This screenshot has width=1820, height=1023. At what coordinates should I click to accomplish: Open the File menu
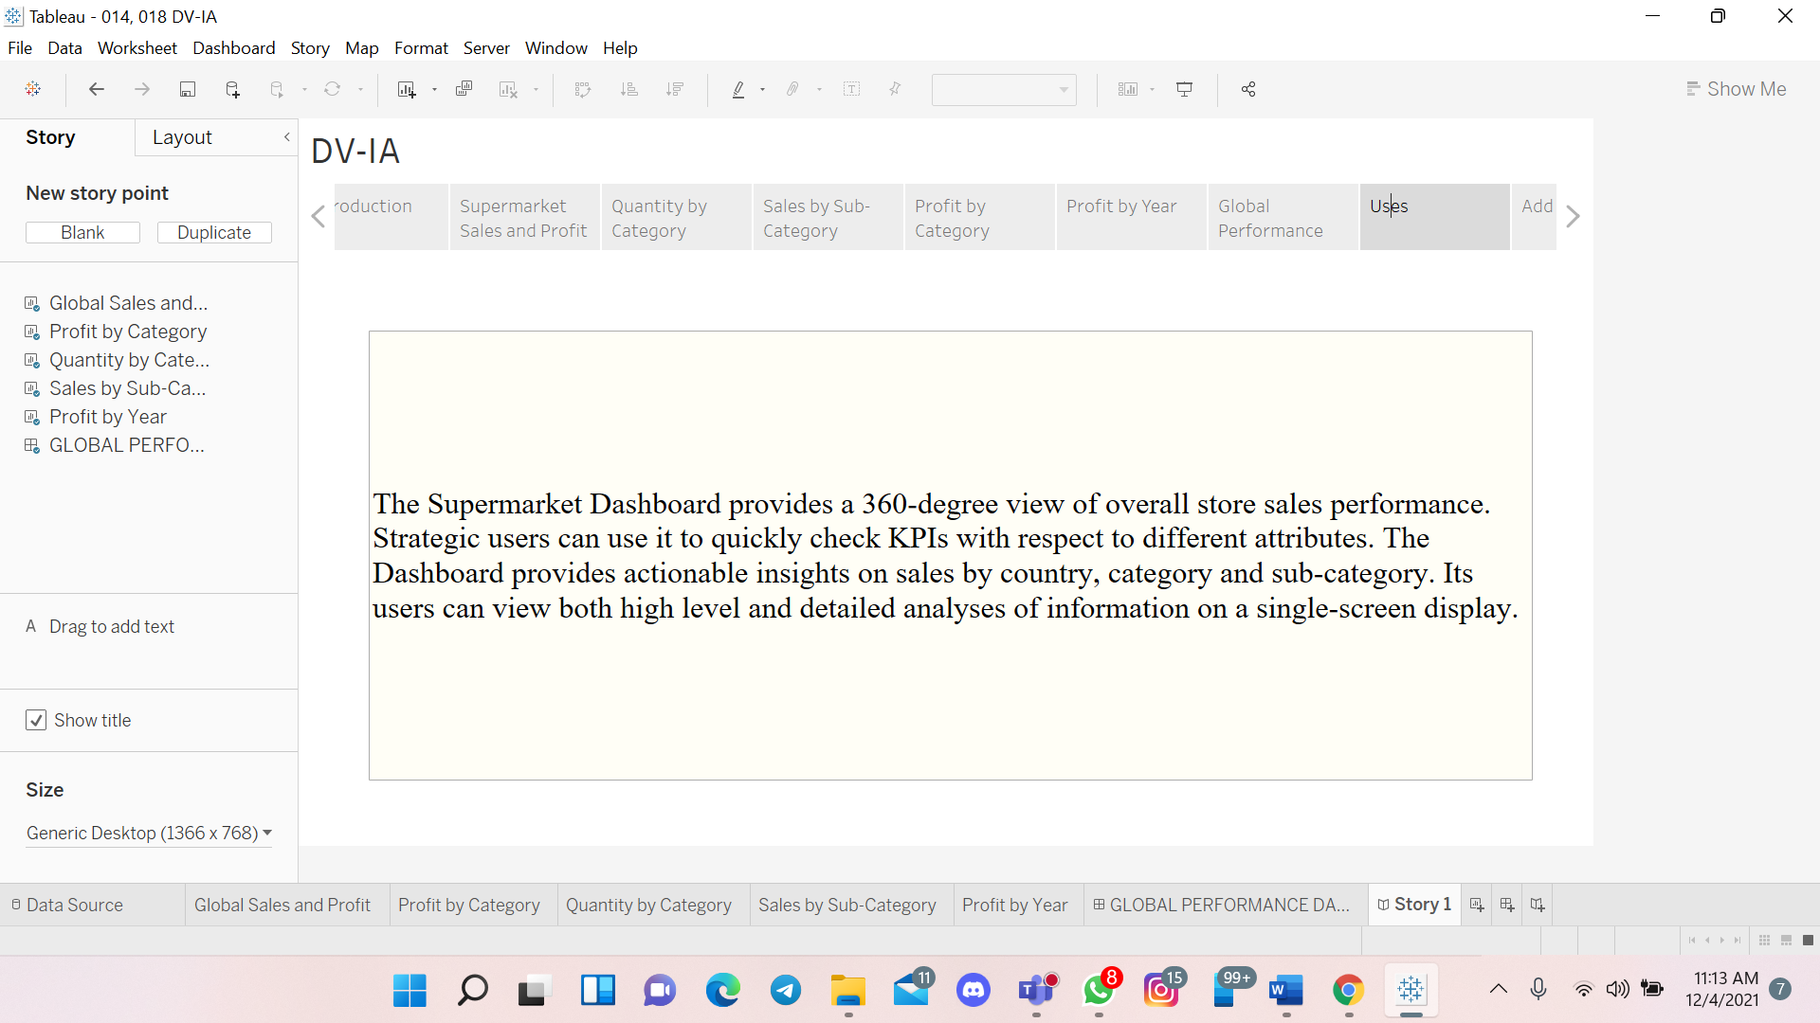click(x=20, y=48)
